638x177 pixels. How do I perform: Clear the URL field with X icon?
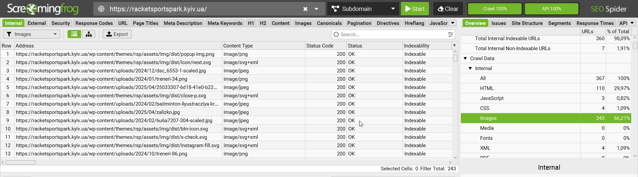[305, 9]
